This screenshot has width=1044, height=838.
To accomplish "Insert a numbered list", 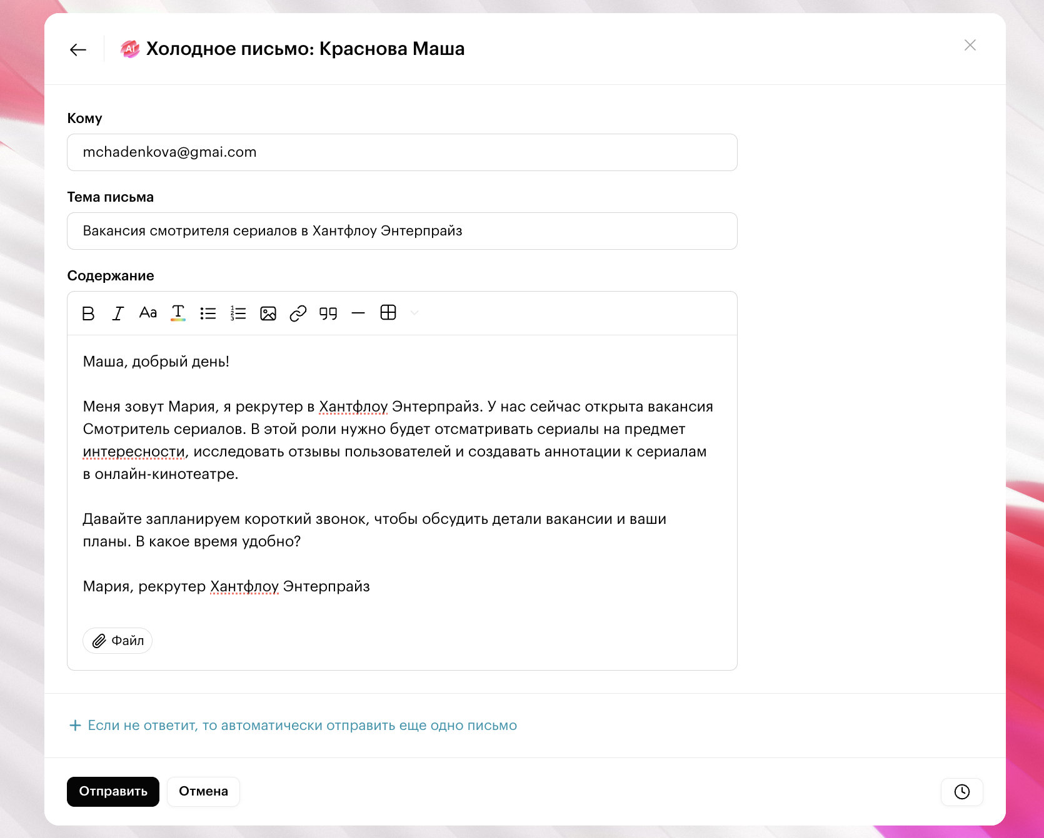I will [x=238, y=313].
